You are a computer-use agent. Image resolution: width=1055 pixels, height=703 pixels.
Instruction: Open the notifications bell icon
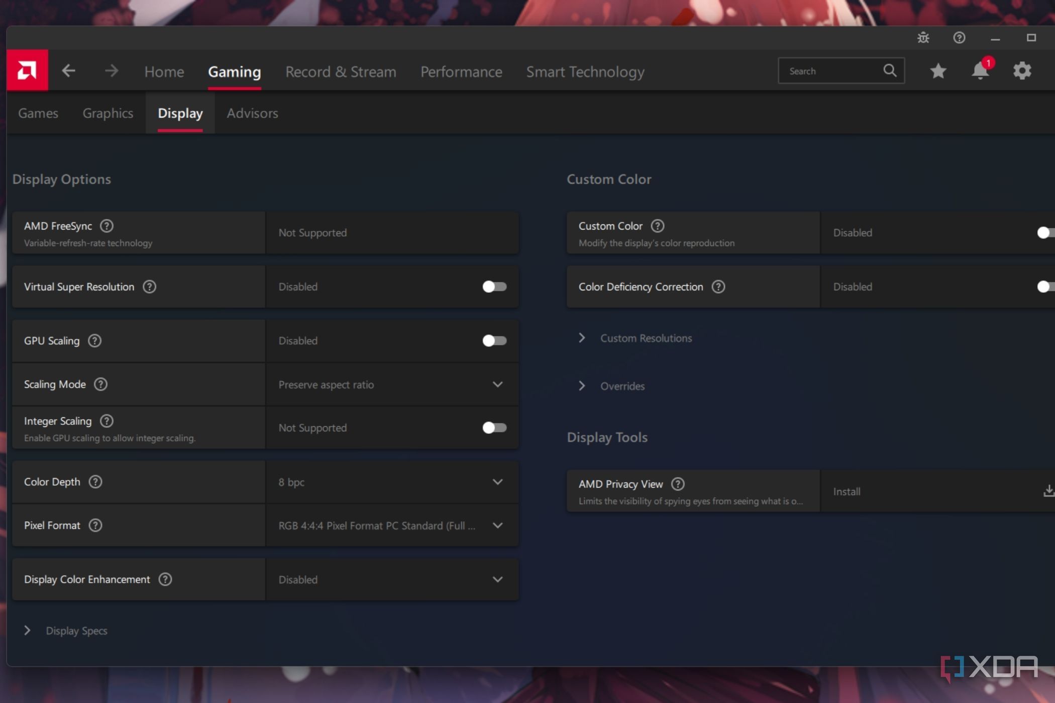click(x=980, y=71)
